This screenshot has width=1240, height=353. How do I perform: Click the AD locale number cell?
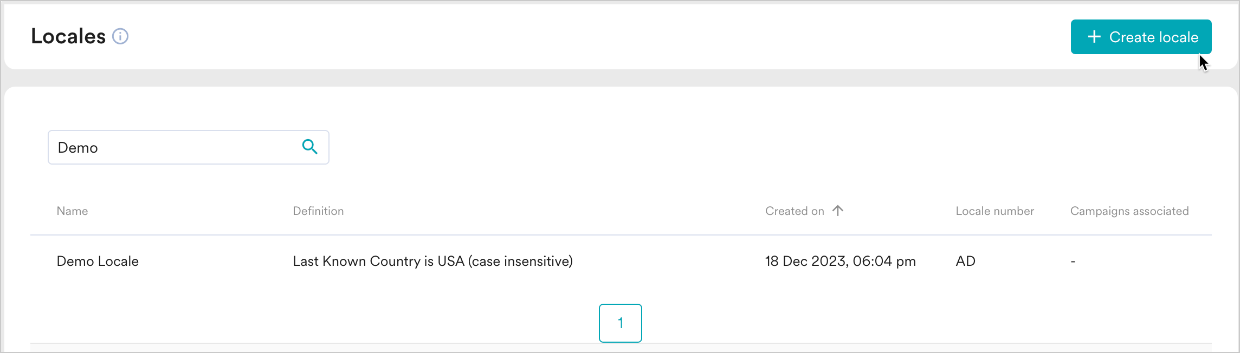tap(965, 261)
